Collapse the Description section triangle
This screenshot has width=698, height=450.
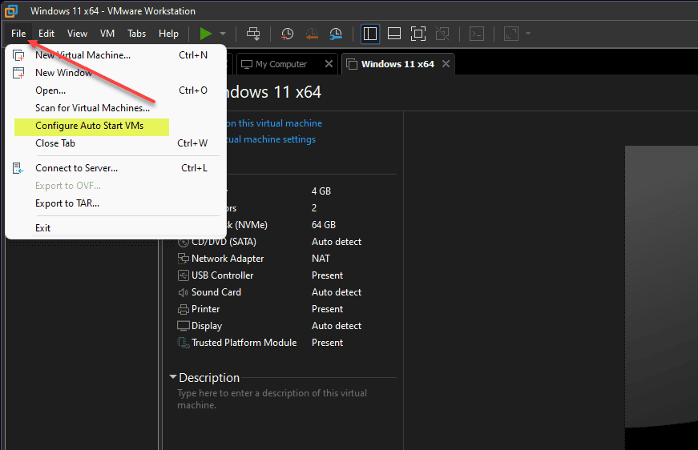(x=173, y=377)
